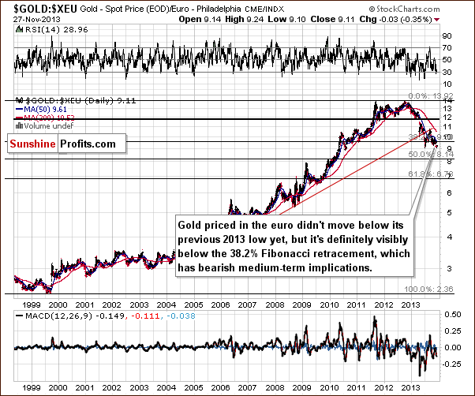This screenshot has height=396, width=475.
Task: Click the Chg -0.03 (-0.35%) value
Action: coord(395,20)
